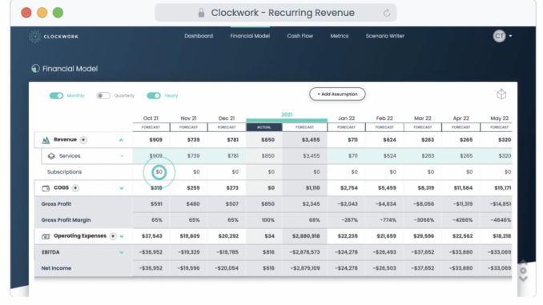Select the Subscriptions Oct 21 $0 cell
The height and width of the screenshot is (305, 543).
[x=159, y=172]
